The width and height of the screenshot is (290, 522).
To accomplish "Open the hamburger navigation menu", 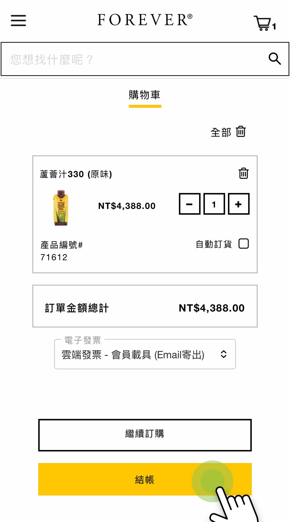I will tap(18, 20).
